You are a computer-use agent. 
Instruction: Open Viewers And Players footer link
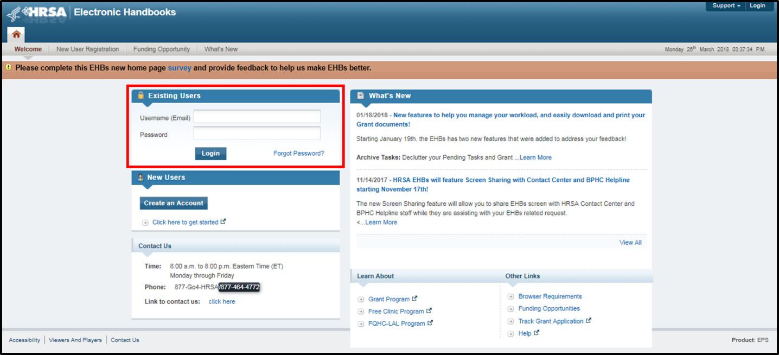pyautogui.click(x=75, y=340)
